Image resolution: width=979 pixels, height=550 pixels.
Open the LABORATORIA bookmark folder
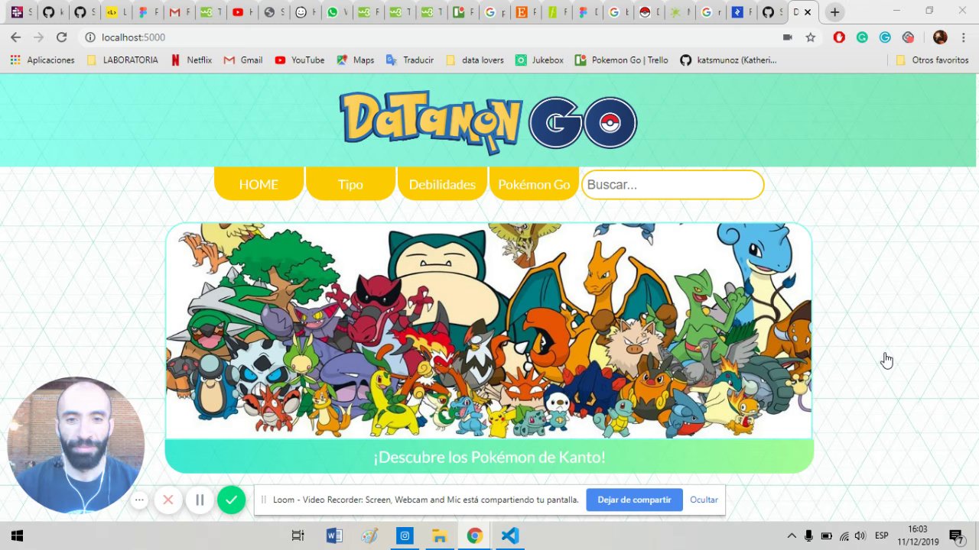click(122, 60)
